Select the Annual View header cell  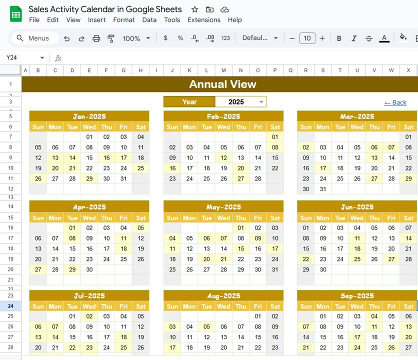219,84
